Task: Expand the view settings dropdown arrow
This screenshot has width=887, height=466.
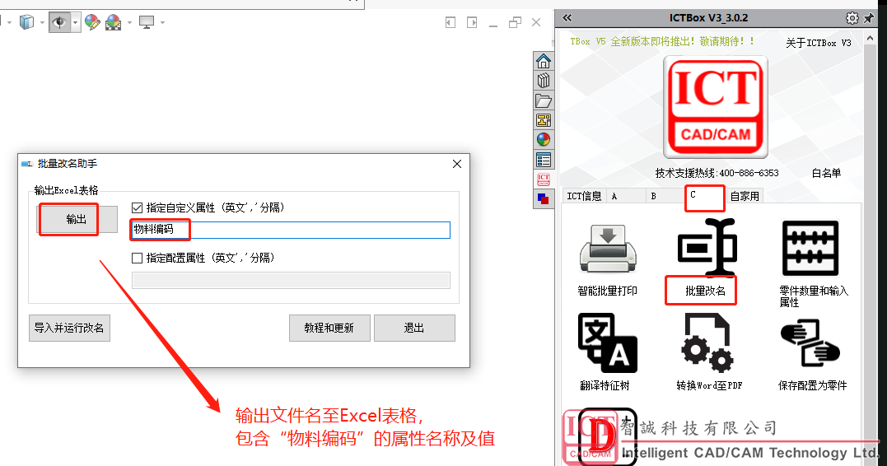Action: (162, 22)
